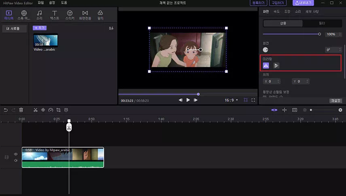Screen dimensions: 346x196
Task: Zoom in timeline with plus icon
Action: coord(340,110)
